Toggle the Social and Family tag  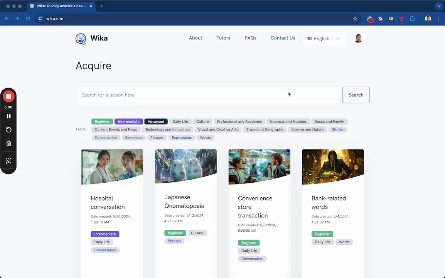coord(329,121)
